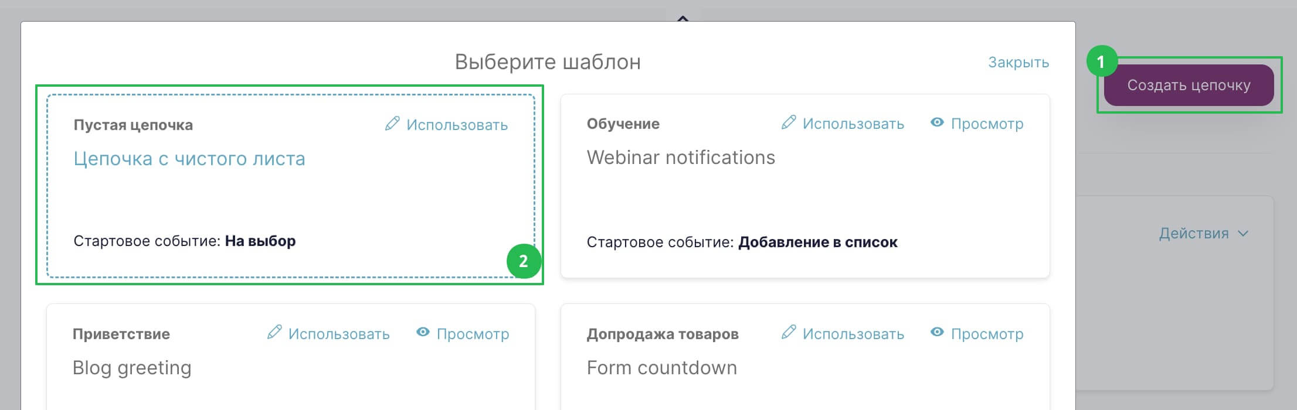The width and height of the screenshot is (1297, 410).
Task: Preview the Приветствие template
Action: pos(473,334)
